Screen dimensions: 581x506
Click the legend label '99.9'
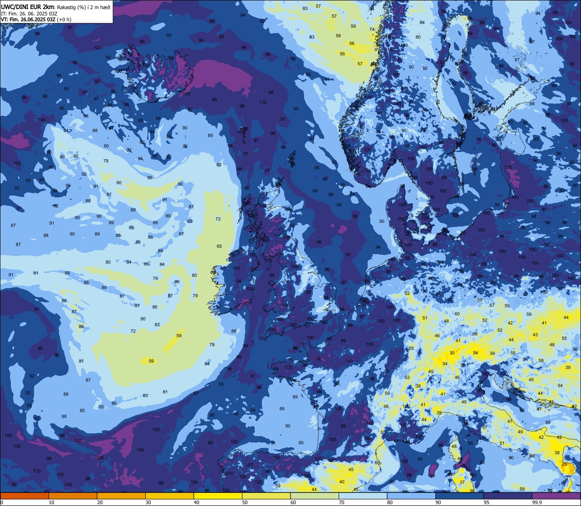tap(537, 502)
